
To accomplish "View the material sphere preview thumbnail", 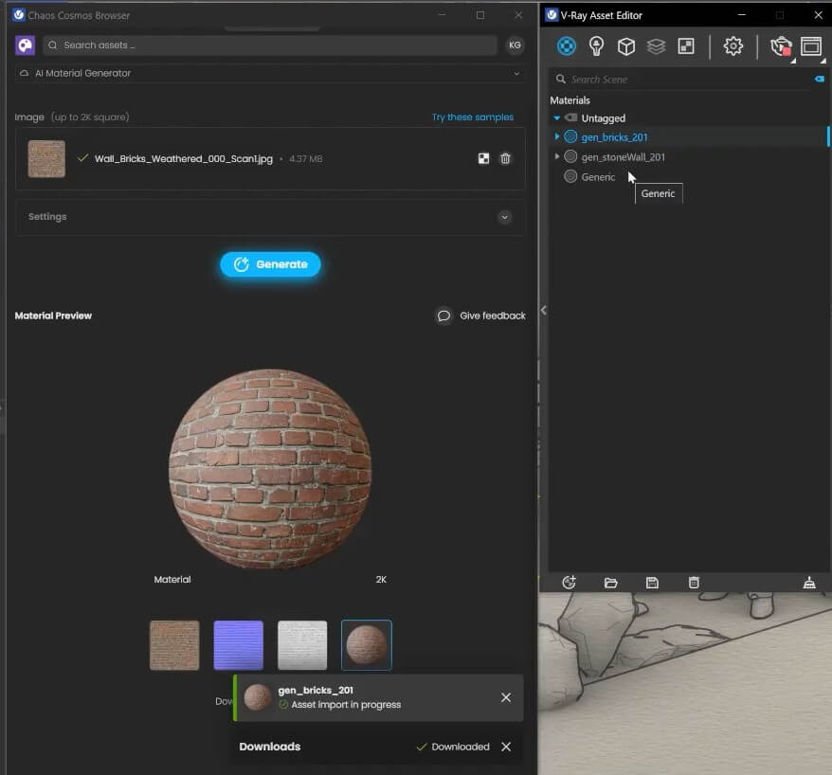I will tap(366, 645).
